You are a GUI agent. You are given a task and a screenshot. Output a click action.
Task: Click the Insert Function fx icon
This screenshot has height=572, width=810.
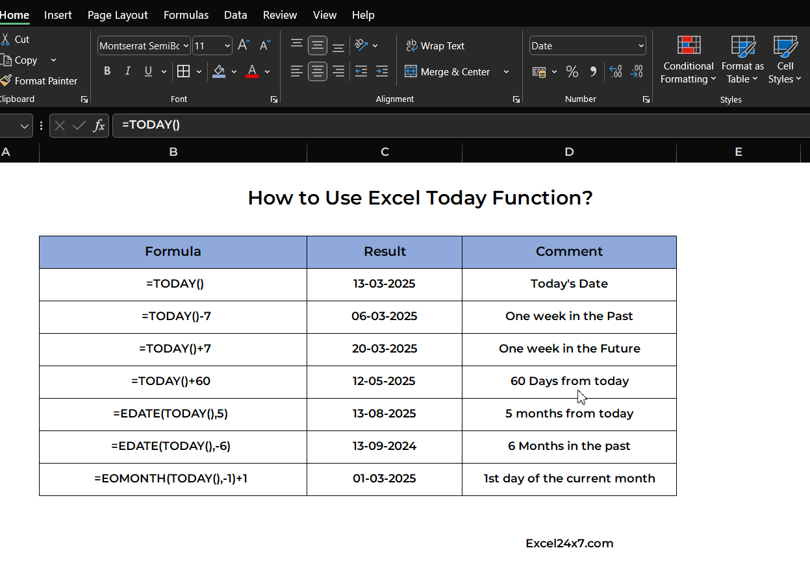(x=99, y=125)
